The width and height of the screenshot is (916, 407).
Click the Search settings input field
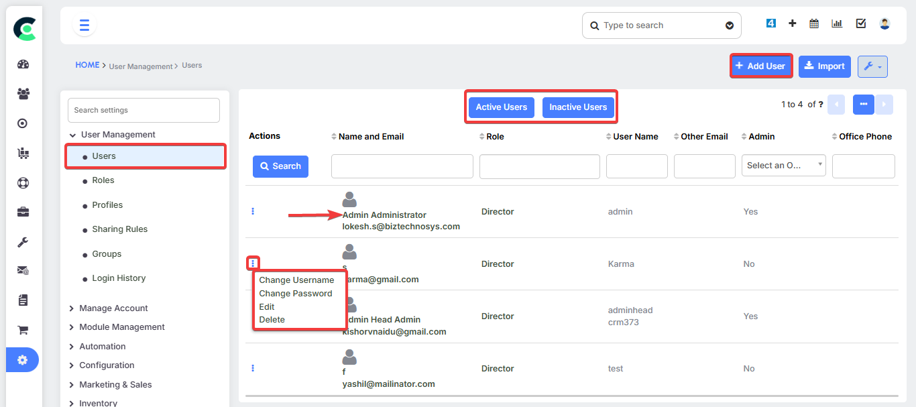144,110
